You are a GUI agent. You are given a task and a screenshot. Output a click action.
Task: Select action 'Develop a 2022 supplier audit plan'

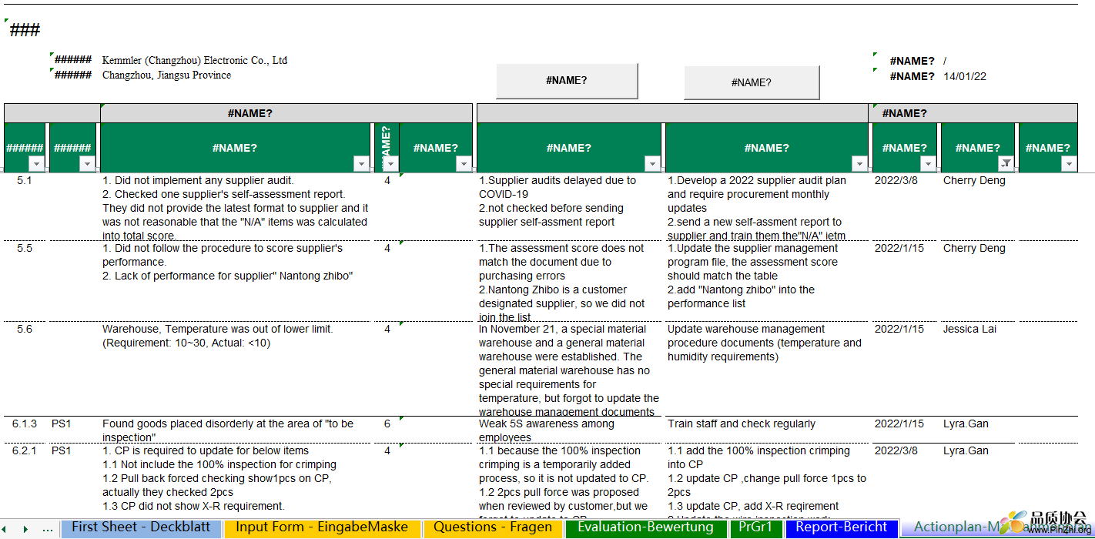[x=766, y=208]
